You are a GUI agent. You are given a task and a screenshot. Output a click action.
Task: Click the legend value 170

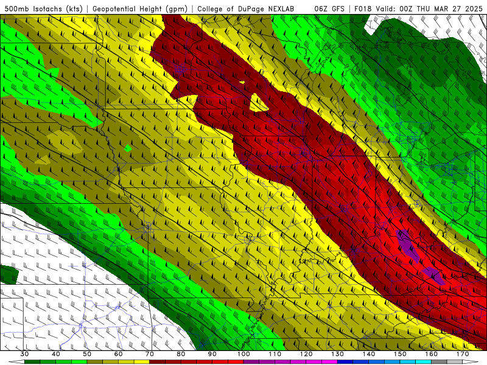463,354
